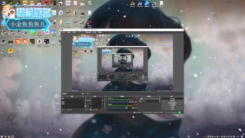Click the transition duration input field
245x138 pixels.
pyautogui.click(x=150, y=101)
